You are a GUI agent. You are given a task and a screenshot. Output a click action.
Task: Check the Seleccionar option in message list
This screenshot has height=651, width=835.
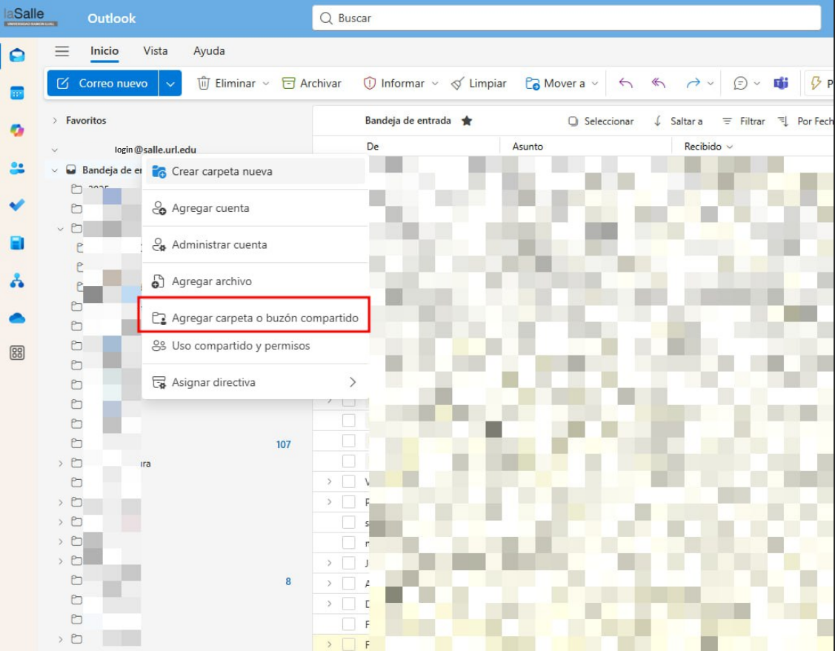(601, 121)
